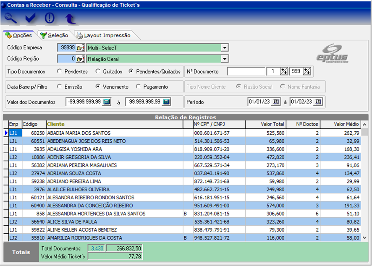Select Pendentes document type radio
This screenshot has width=372, height=266.
pyautogui.click(x=60, y=72)
